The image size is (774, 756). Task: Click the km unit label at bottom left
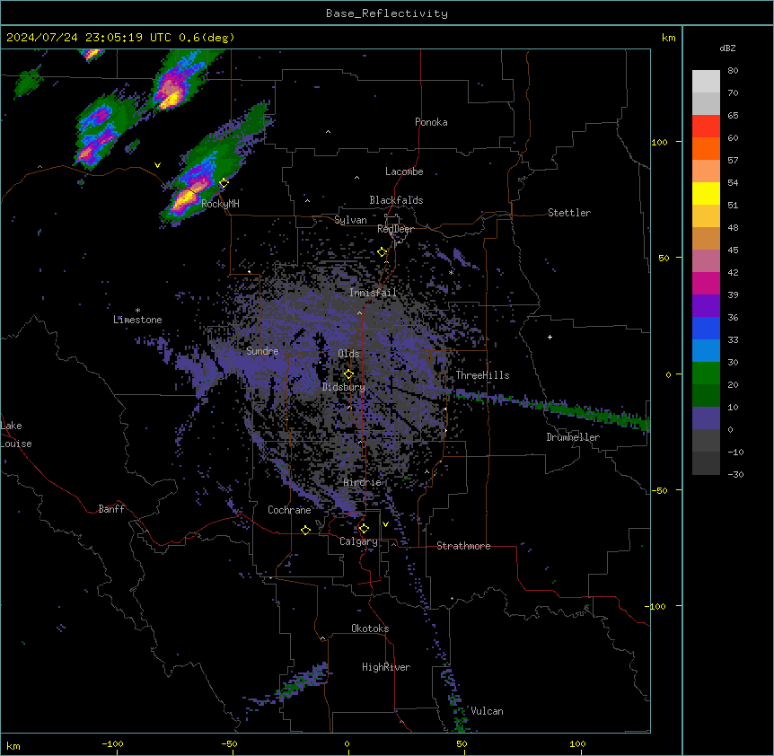13,746
